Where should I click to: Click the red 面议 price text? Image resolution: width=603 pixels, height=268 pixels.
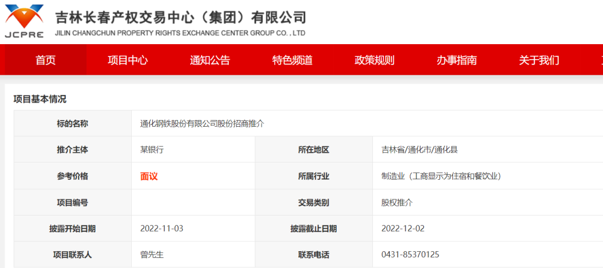(149, 176)
